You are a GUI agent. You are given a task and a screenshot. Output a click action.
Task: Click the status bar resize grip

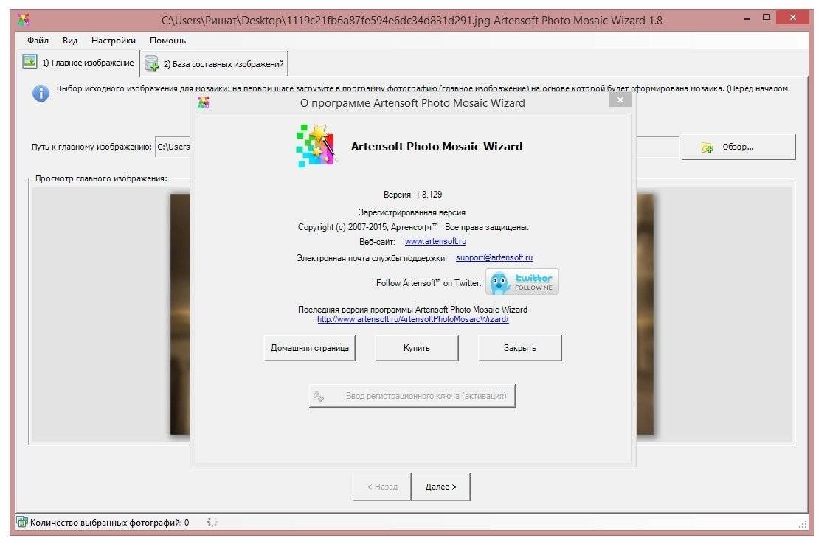click(803, 524)
